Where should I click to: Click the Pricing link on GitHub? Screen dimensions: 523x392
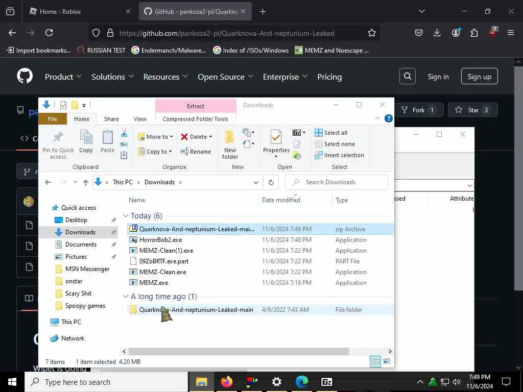(329, 77)
